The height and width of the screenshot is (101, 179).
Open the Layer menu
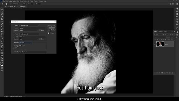coord(15,1)
